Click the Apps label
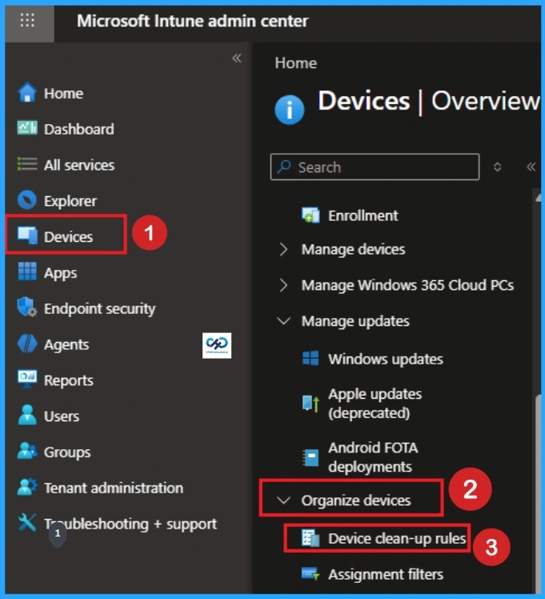Screen dimensions: 545x599 60,273
